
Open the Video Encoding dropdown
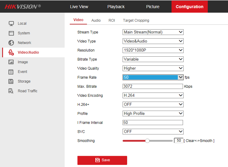(153, 96)
